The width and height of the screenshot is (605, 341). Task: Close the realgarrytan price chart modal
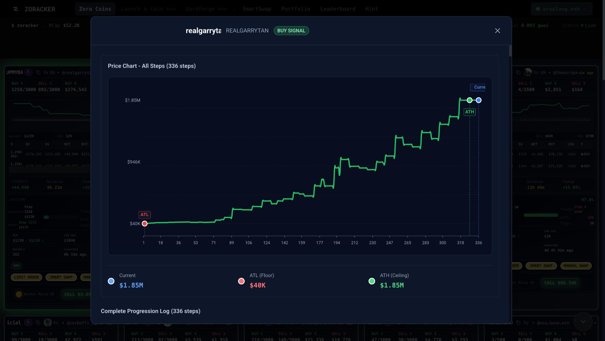497,31
